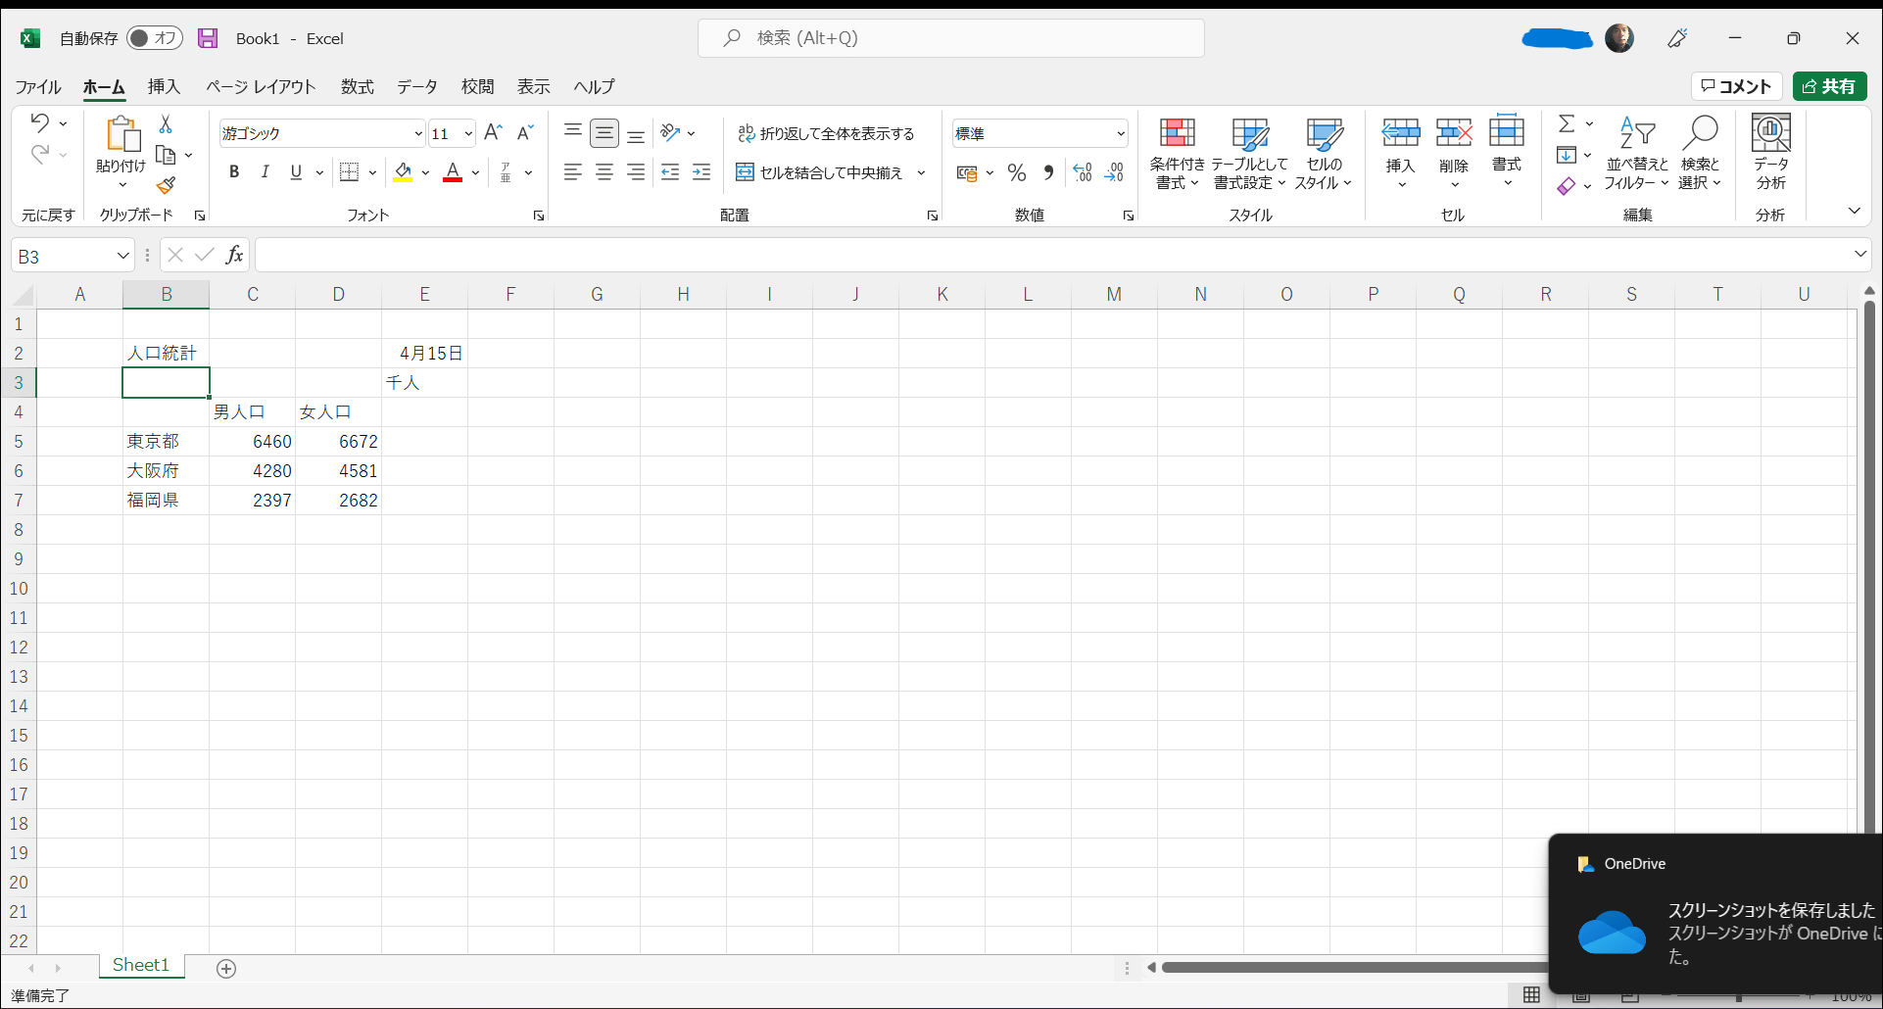The width and height of the screenshot is (1883, 1009).
Task: Expand the number format dropdown 標準
Action: [x=1120, y=133]
